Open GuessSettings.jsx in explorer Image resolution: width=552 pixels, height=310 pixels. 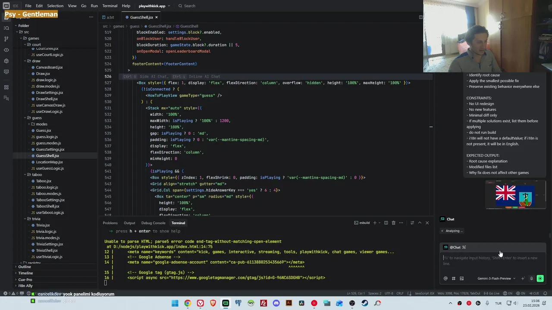pos(50,149)
